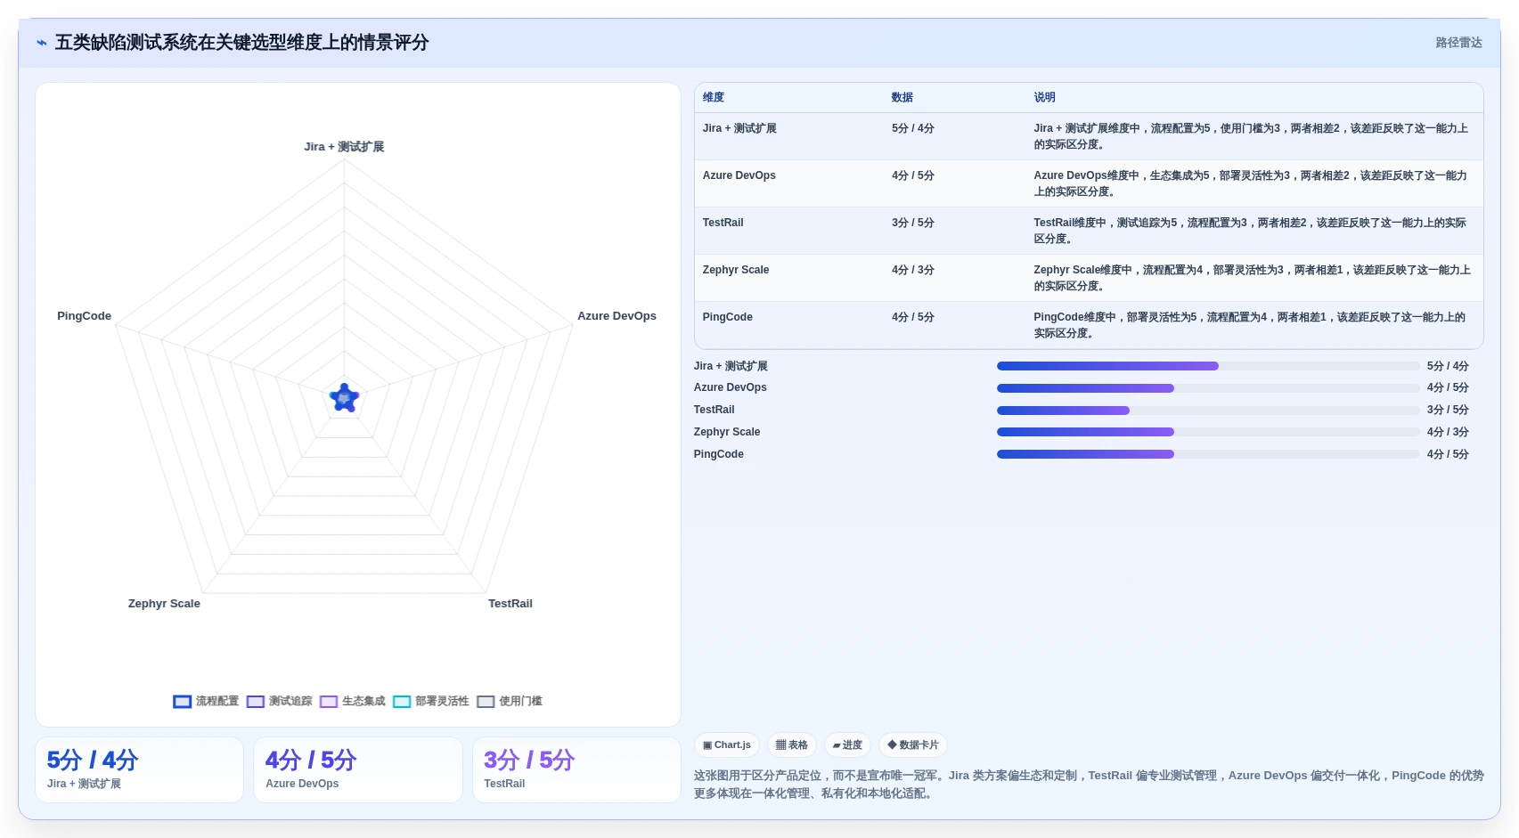Toggle the 部署灵活性 legend swatch
This screenshot has width=1519, height=838.
[402, 702]
